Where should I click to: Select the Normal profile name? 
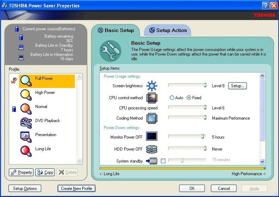pos(41,107)
